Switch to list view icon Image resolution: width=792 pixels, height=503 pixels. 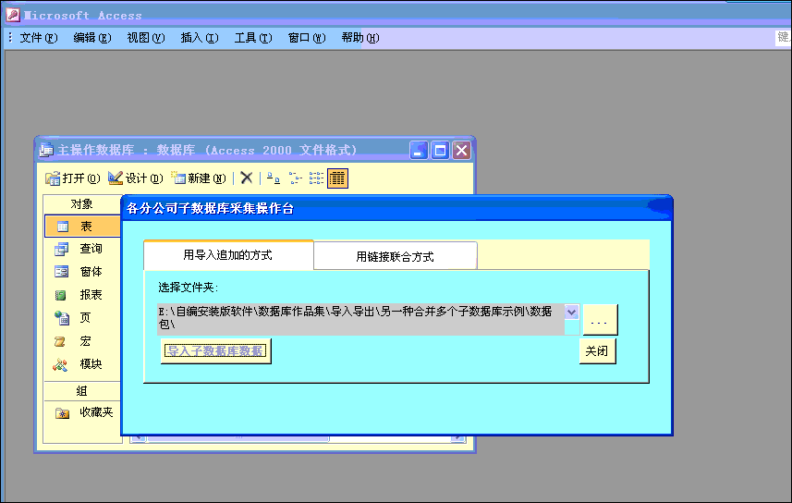316,178
